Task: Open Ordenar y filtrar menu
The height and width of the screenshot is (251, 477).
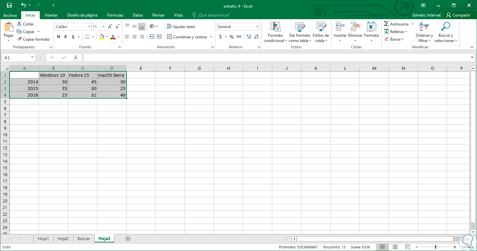Action: 424,32
